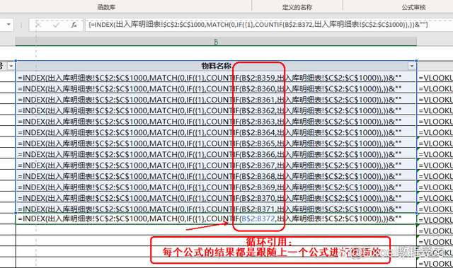Click the formula bar drag-handle dots

21,25
